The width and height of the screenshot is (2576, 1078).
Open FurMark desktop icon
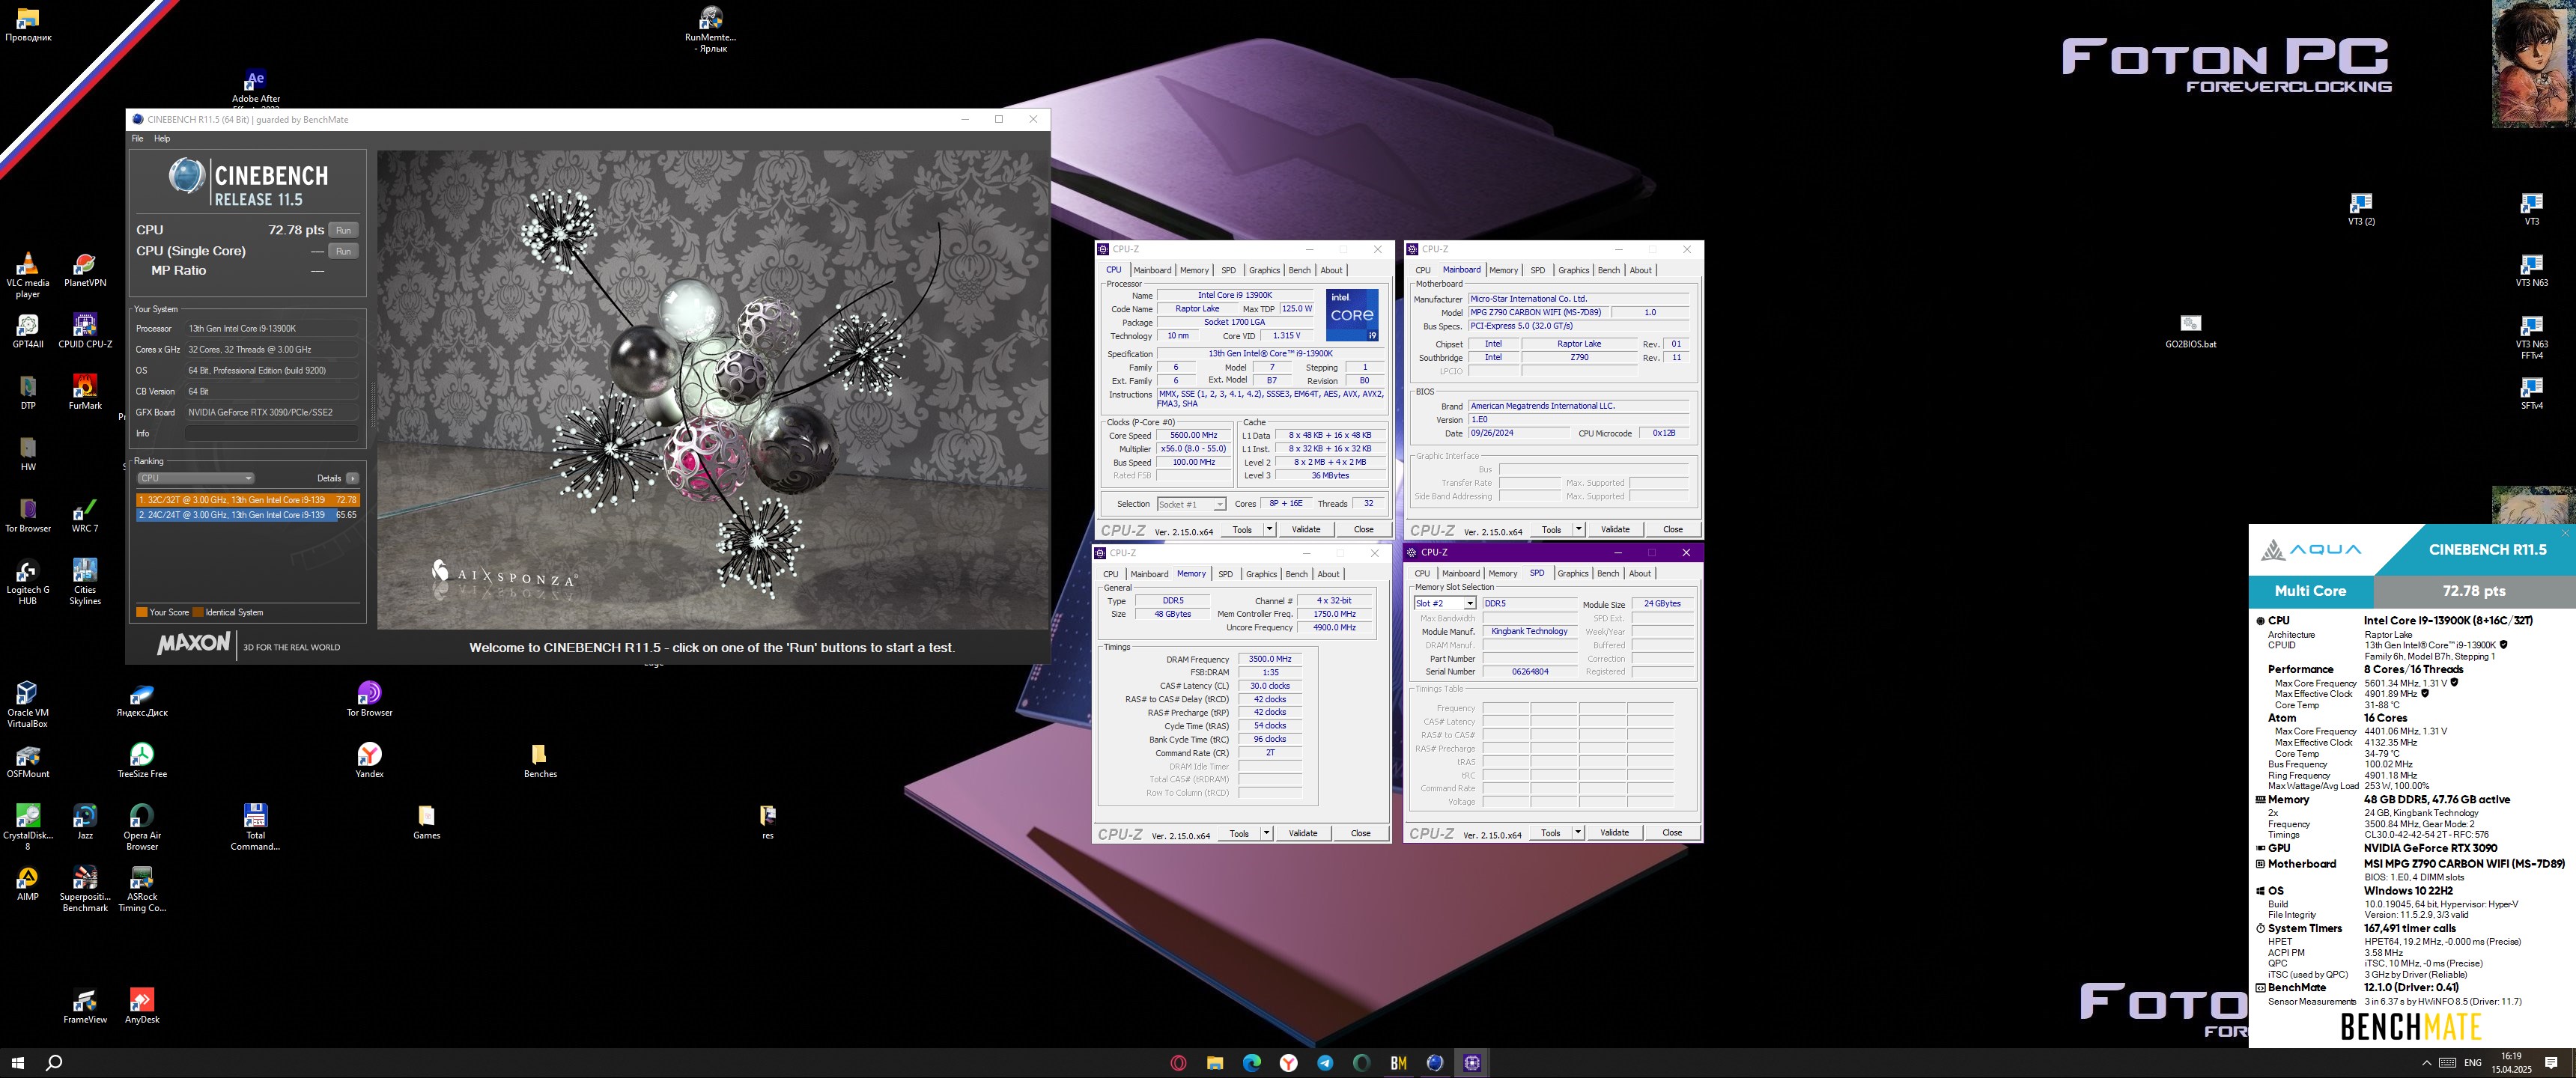coord(85,392)
